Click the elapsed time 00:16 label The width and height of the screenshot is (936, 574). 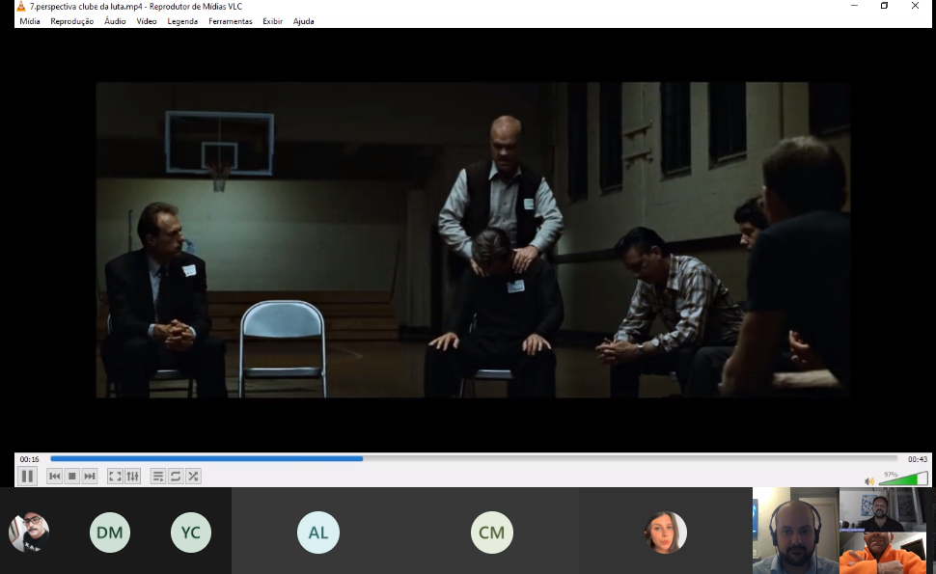pos(29,459)
